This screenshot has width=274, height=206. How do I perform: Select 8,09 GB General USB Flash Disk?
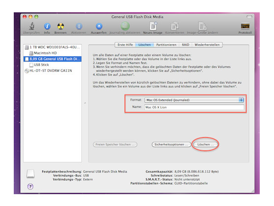coord(53,59)
